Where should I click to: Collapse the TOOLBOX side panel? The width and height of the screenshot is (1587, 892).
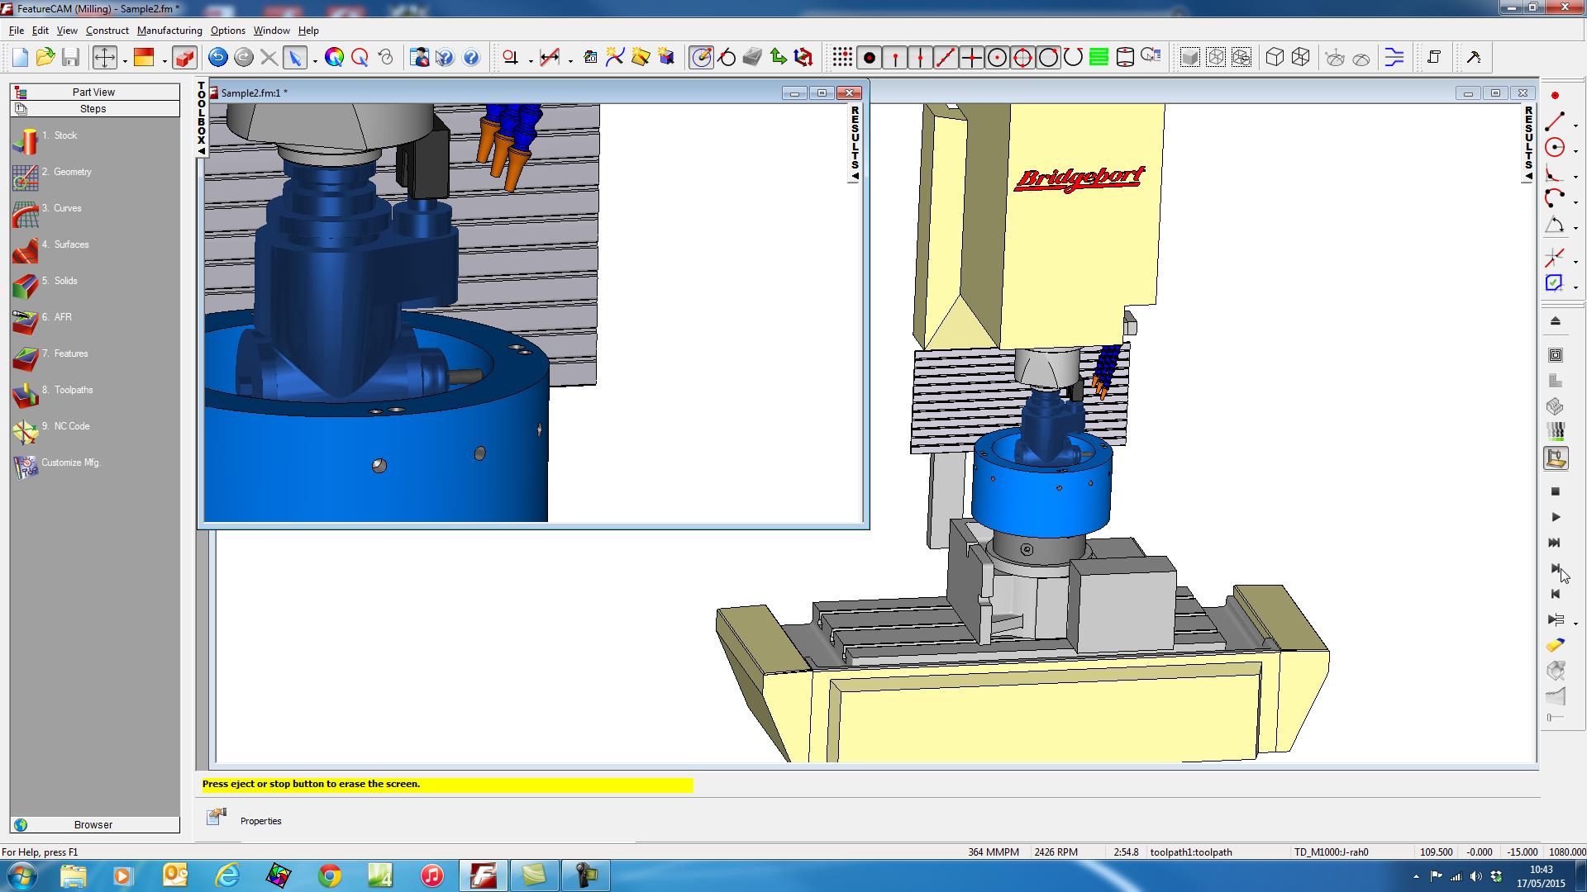click(x=201, y=118)
